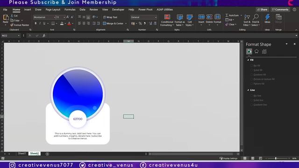The width and height of the screenshot is (299, 168).
Task: Select the Pattern fill radio button
Action: click(252, 84)
